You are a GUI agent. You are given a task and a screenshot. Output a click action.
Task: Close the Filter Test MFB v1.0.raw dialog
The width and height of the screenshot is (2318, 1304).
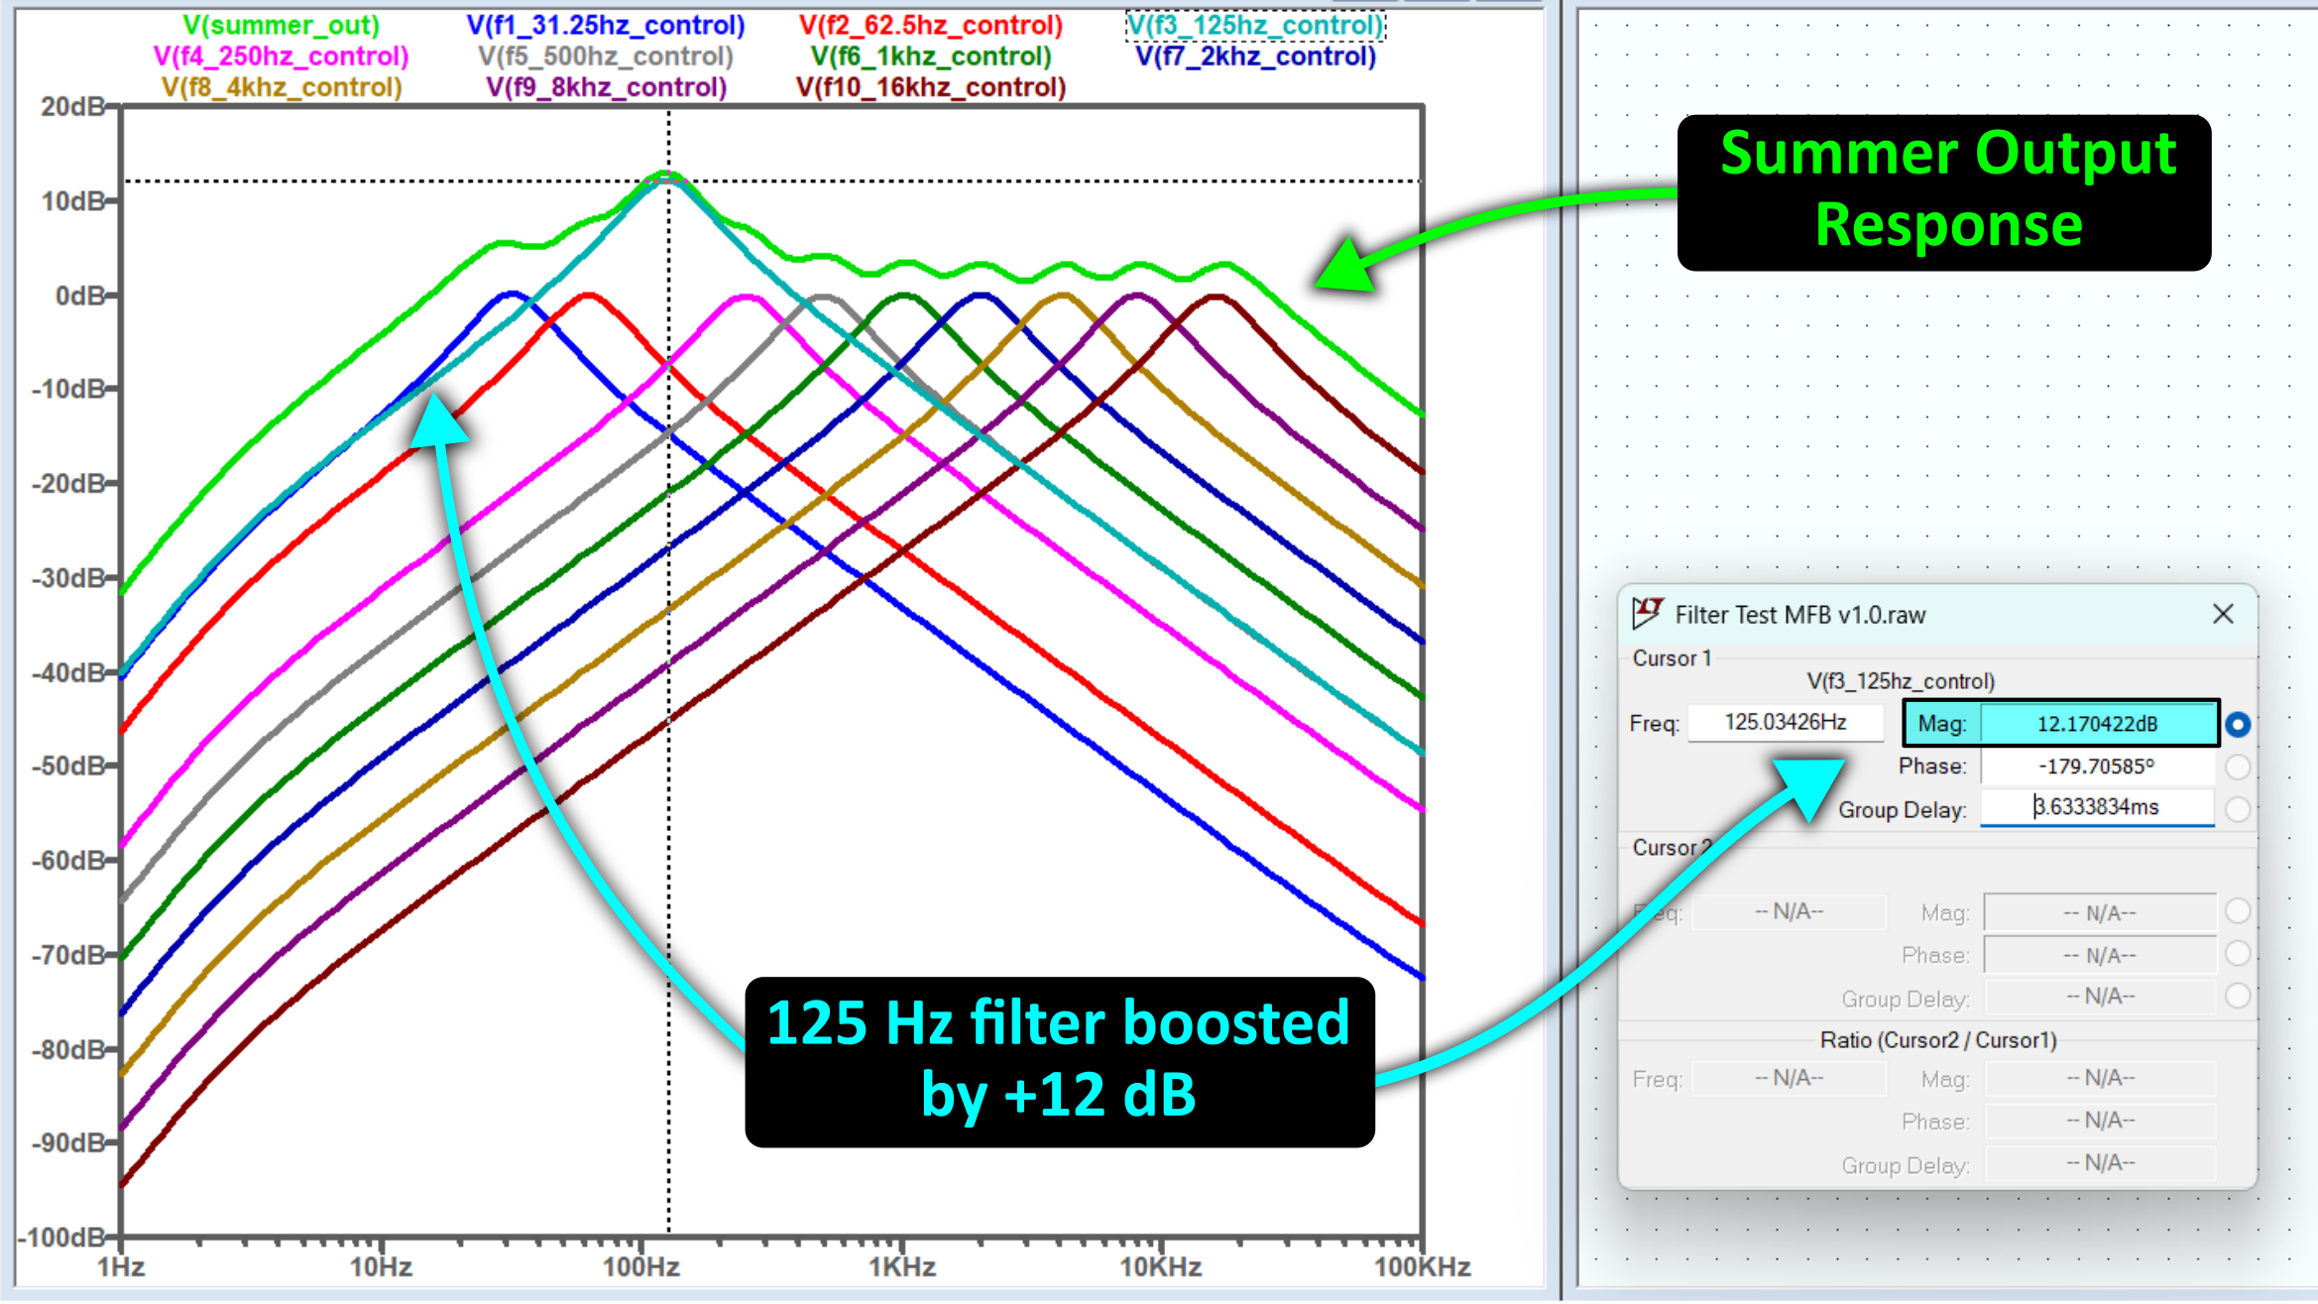[x=2223, y=614]
